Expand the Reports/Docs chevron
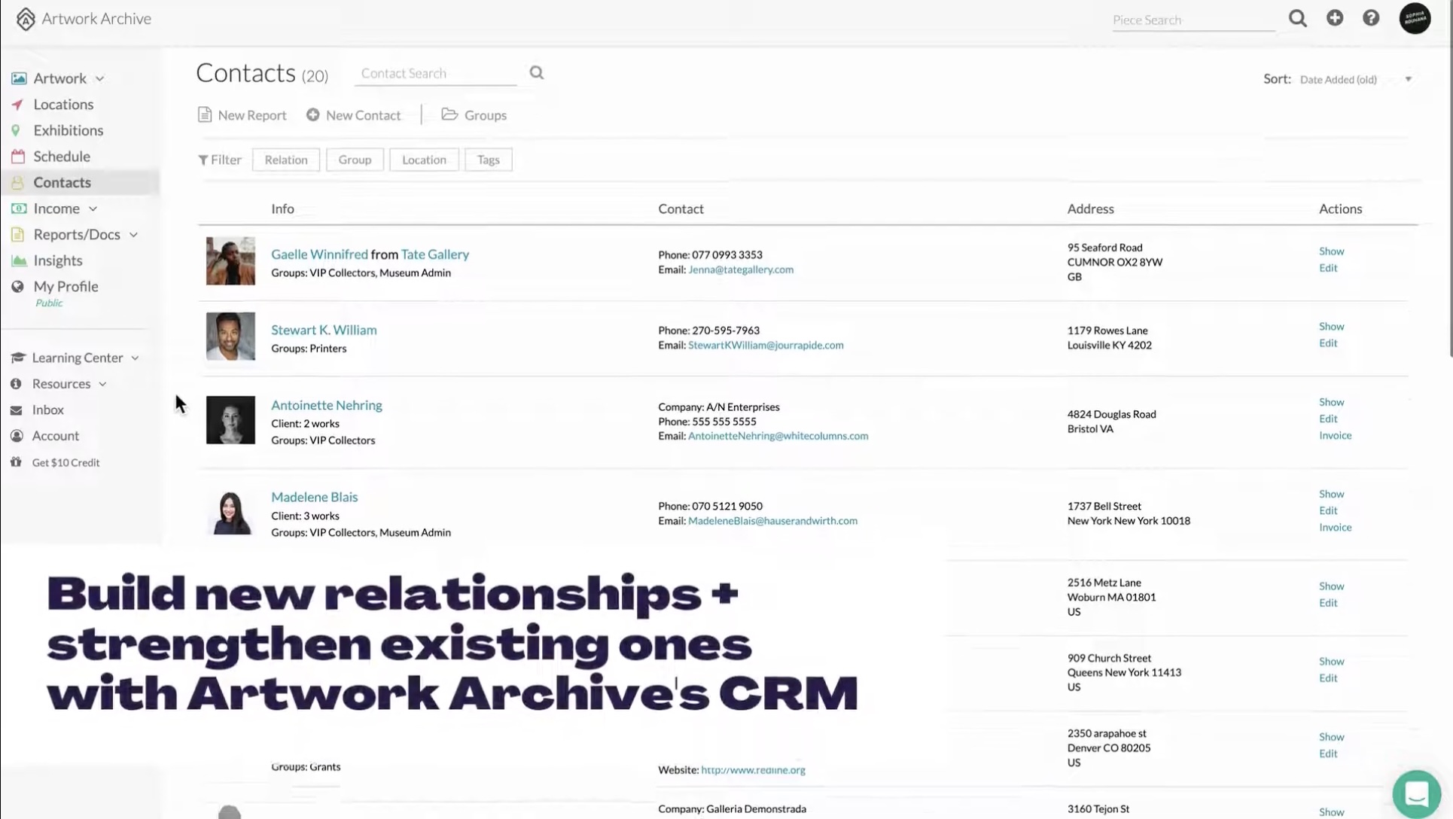Screen dimensions: 1453x819 [133, 235]
